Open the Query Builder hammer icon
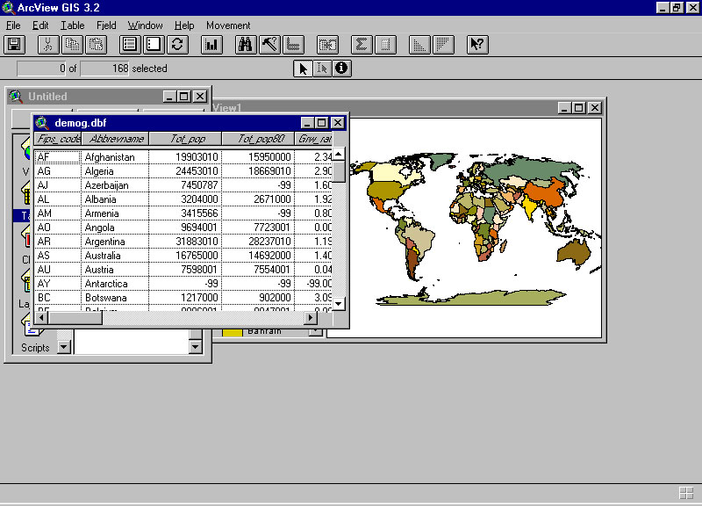702x506 pixels. (x=270, y=45)
